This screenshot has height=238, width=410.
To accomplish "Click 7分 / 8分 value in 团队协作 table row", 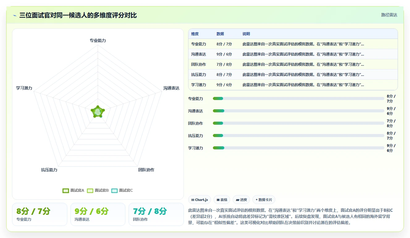I will coord(224,65).
